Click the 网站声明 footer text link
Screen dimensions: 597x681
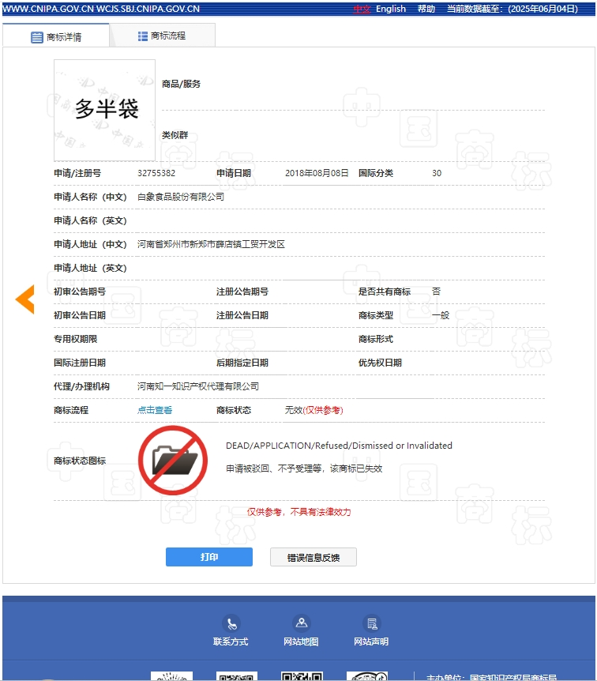[371, 641]
